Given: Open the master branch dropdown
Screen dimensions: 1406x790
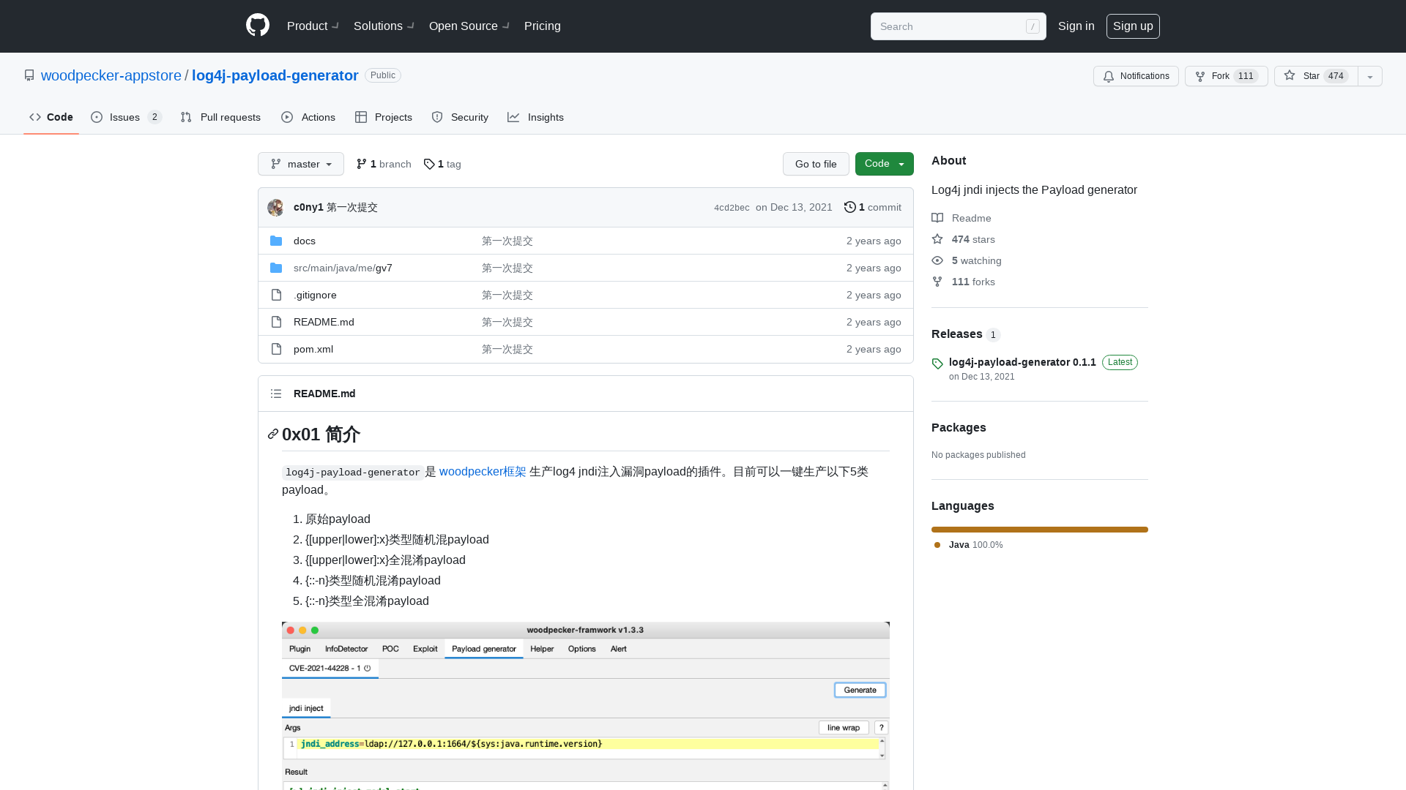Looking at the screenshot, I should tap(301, 164).
